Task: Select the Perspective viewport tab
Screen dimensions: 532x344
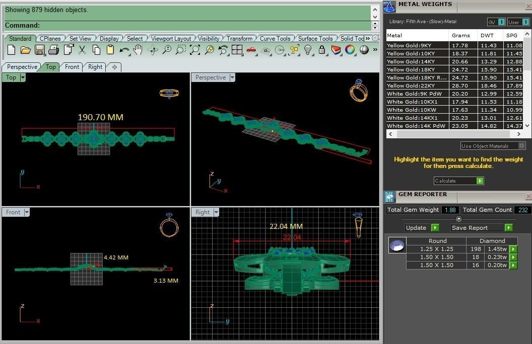Action: [x=22, y=67]
